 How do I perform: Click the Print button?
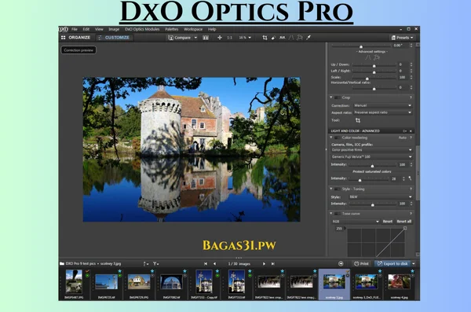pyautogui.click(x=361, y=264)
